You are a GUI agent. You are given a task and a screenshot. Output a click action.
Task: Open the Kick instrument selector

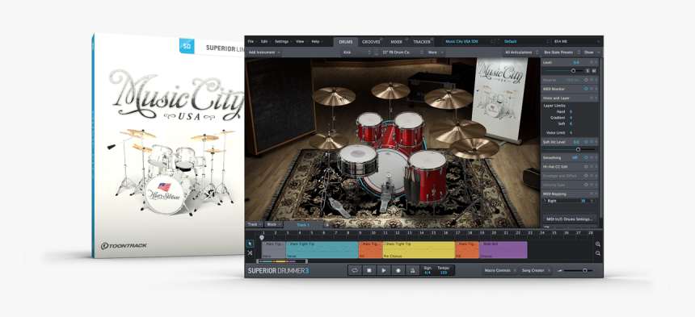point(356,52)
